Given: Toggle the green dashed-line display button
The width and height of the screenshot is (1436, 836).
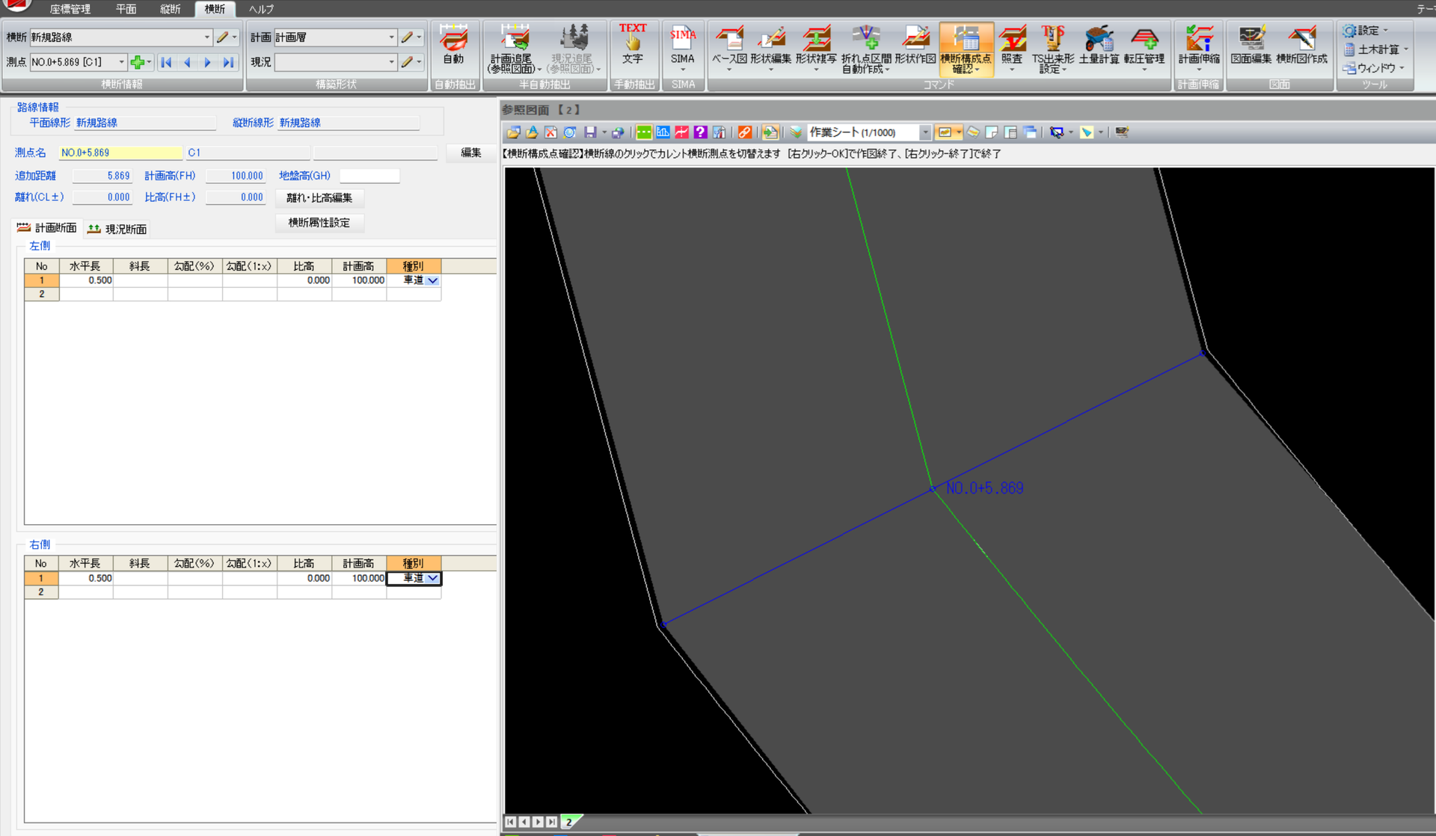Looking at the screenshot, I should coord(643,132).
